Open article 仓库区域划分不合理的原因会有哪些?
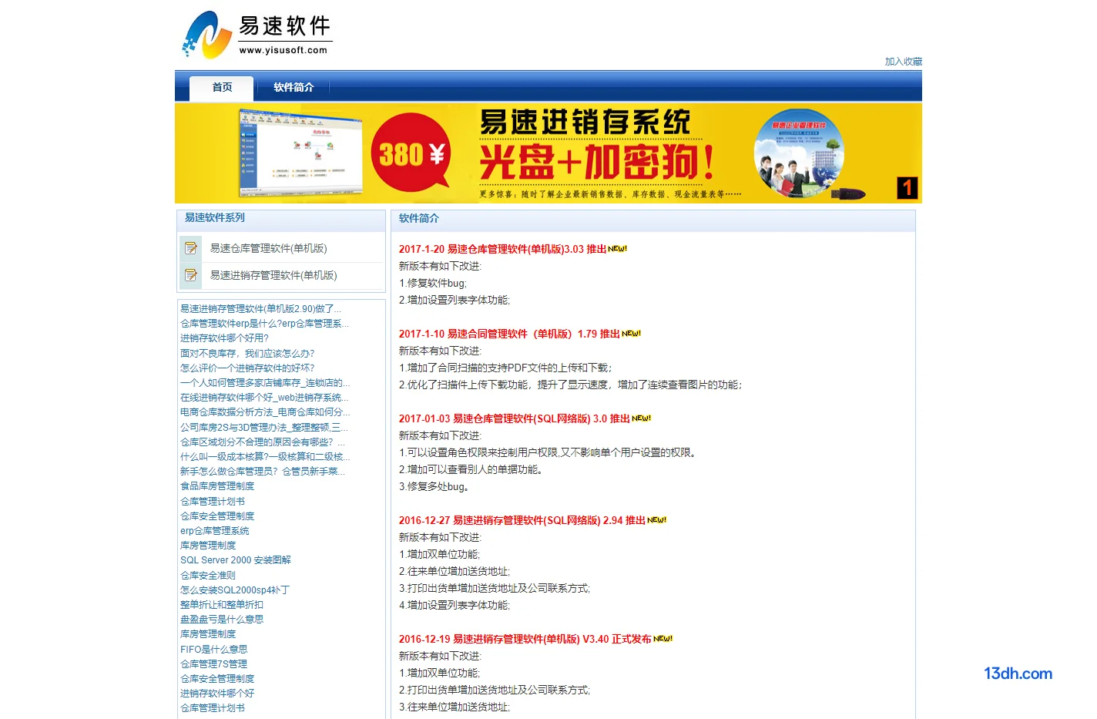Image resolution: width=1097 pixels, height=719 pixels. [263, 442]
